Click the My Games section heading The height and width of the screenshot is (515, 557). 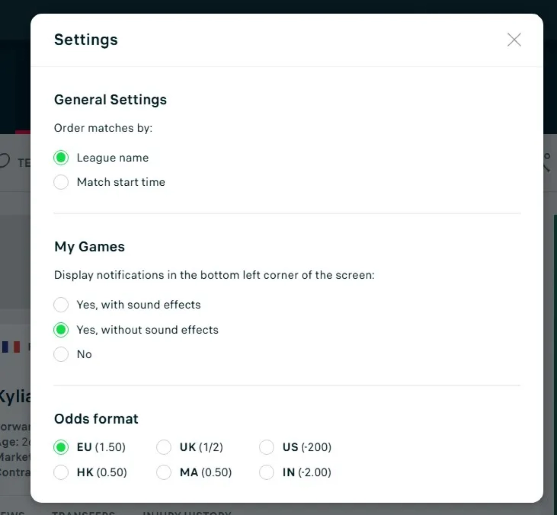90,247
